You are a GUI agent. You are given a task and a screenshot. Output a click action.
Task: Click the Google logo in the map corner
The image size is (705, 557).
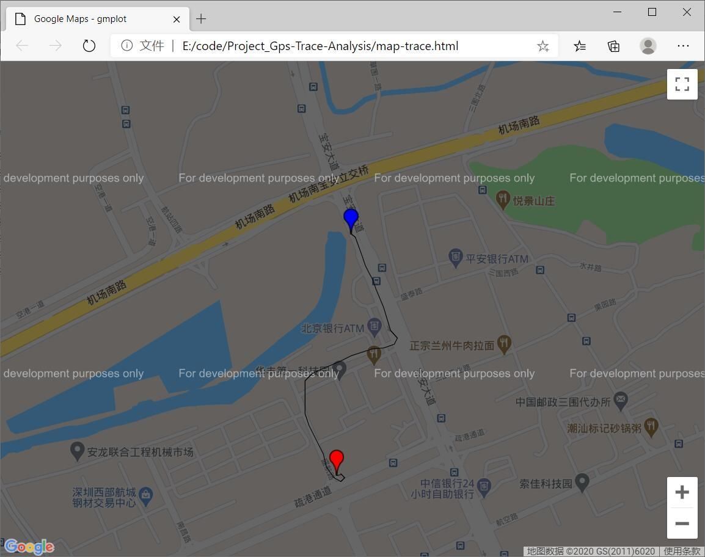tap(28, 547)
